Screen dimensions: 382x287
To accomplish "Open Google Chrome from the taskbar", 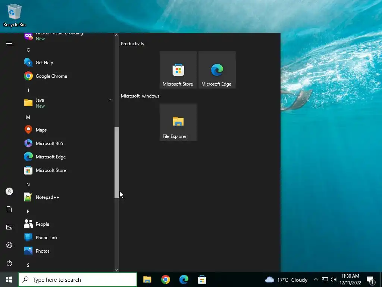I will click(165, 280).
